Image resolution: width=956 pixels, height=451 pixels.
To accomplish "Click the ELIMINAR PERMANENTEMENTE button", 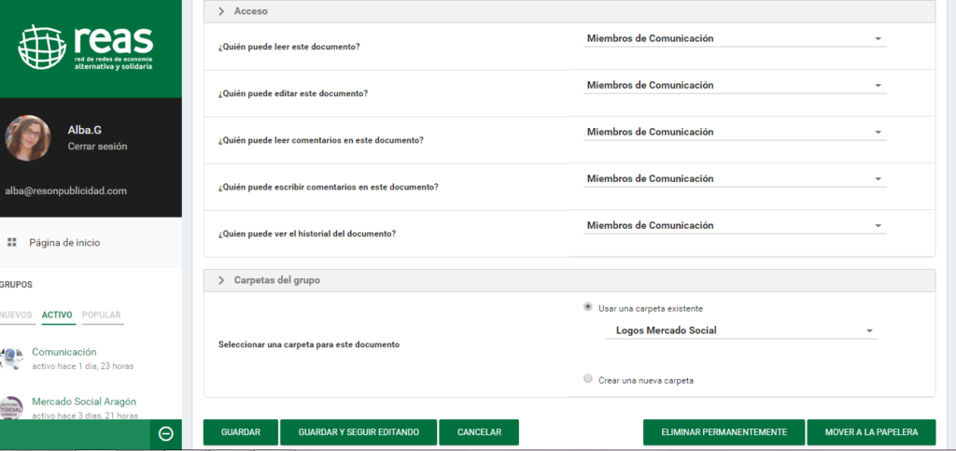I will coord(724,432).
